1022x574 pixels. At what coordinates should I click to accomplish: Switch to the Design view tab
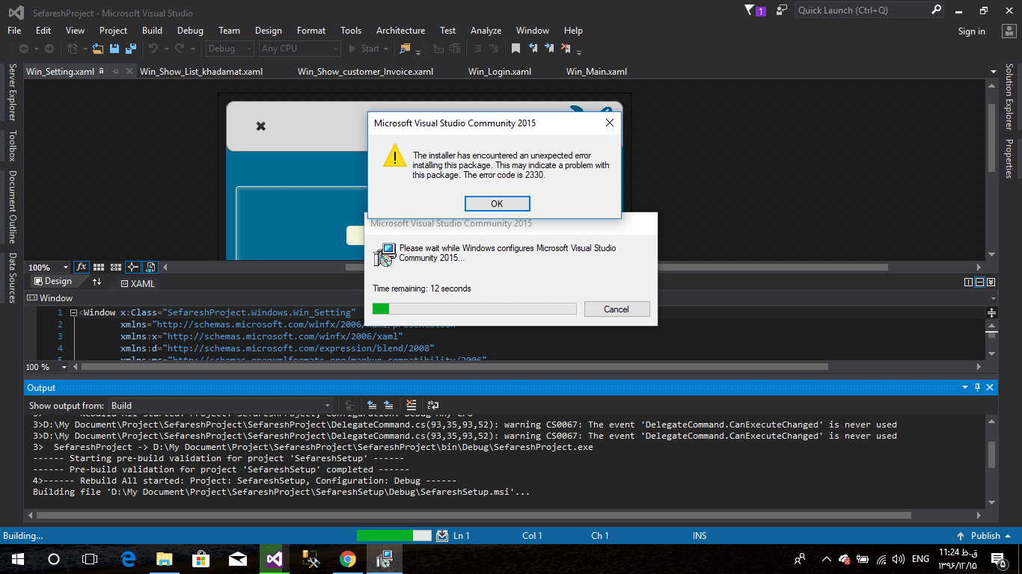52,282
